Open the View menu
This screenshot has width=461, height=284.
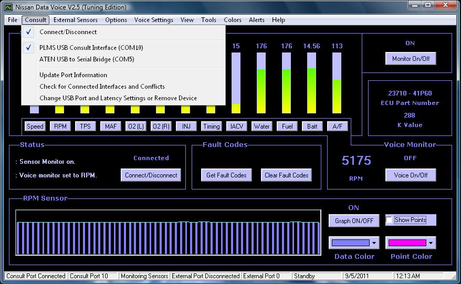pyautogui.click(x=187, y=20)
